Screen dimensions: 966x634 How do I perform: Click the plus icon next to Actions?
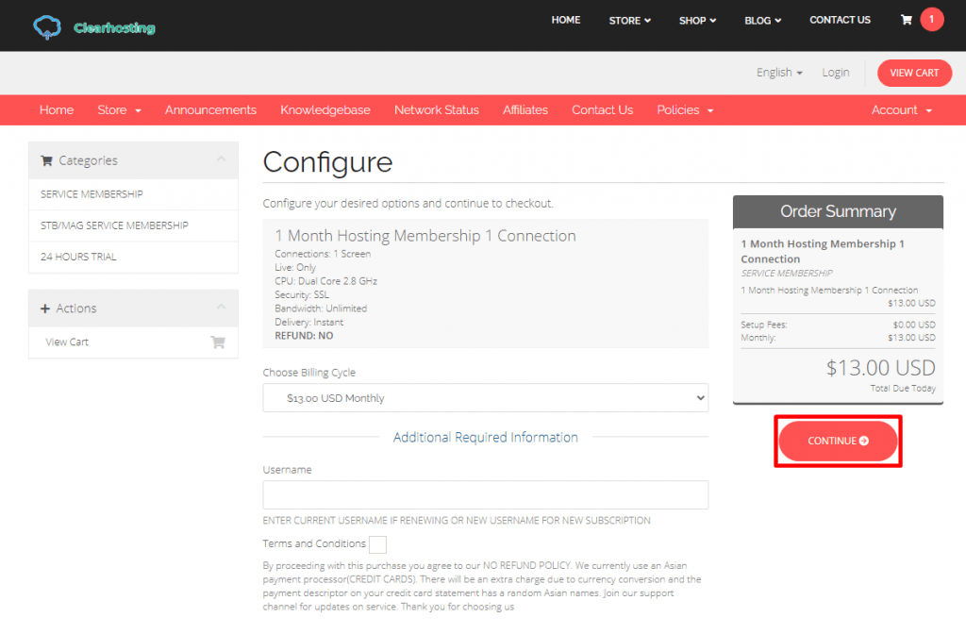45,309
